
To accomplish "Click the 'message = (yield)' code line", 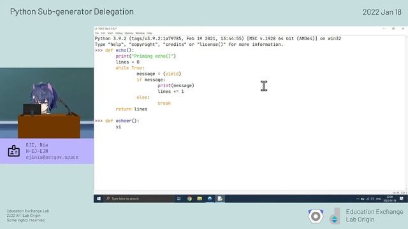I will pos(159,74).
